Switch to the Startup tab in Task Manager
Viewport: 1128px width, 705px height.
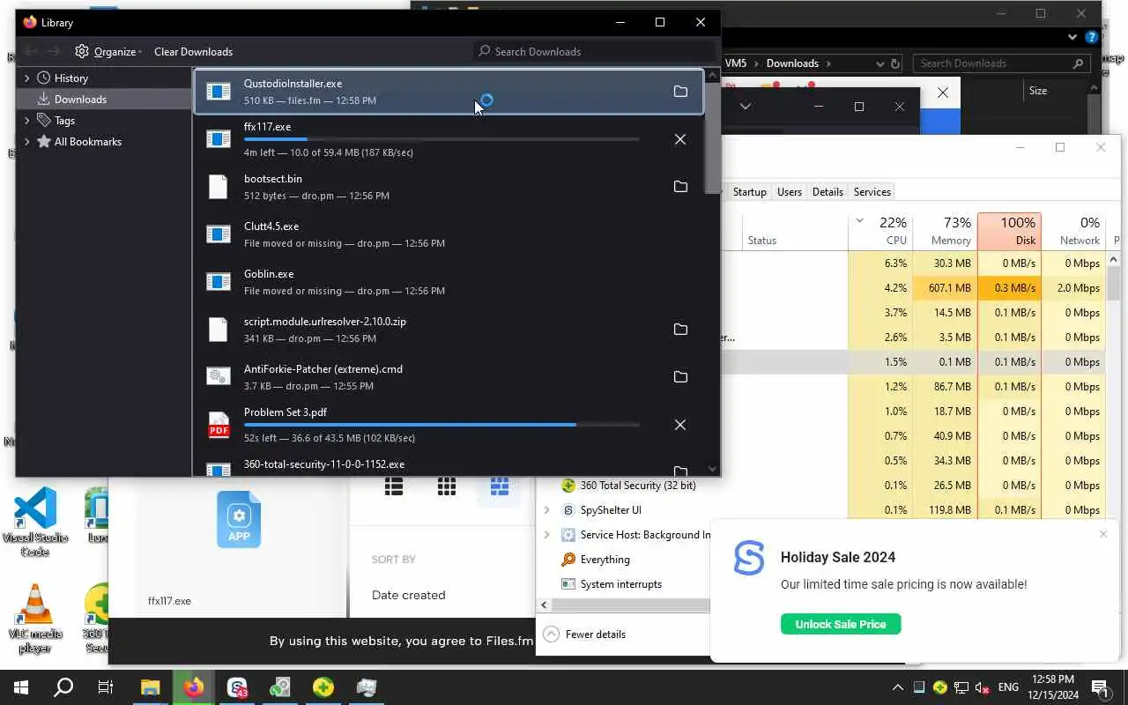point(749,191)
